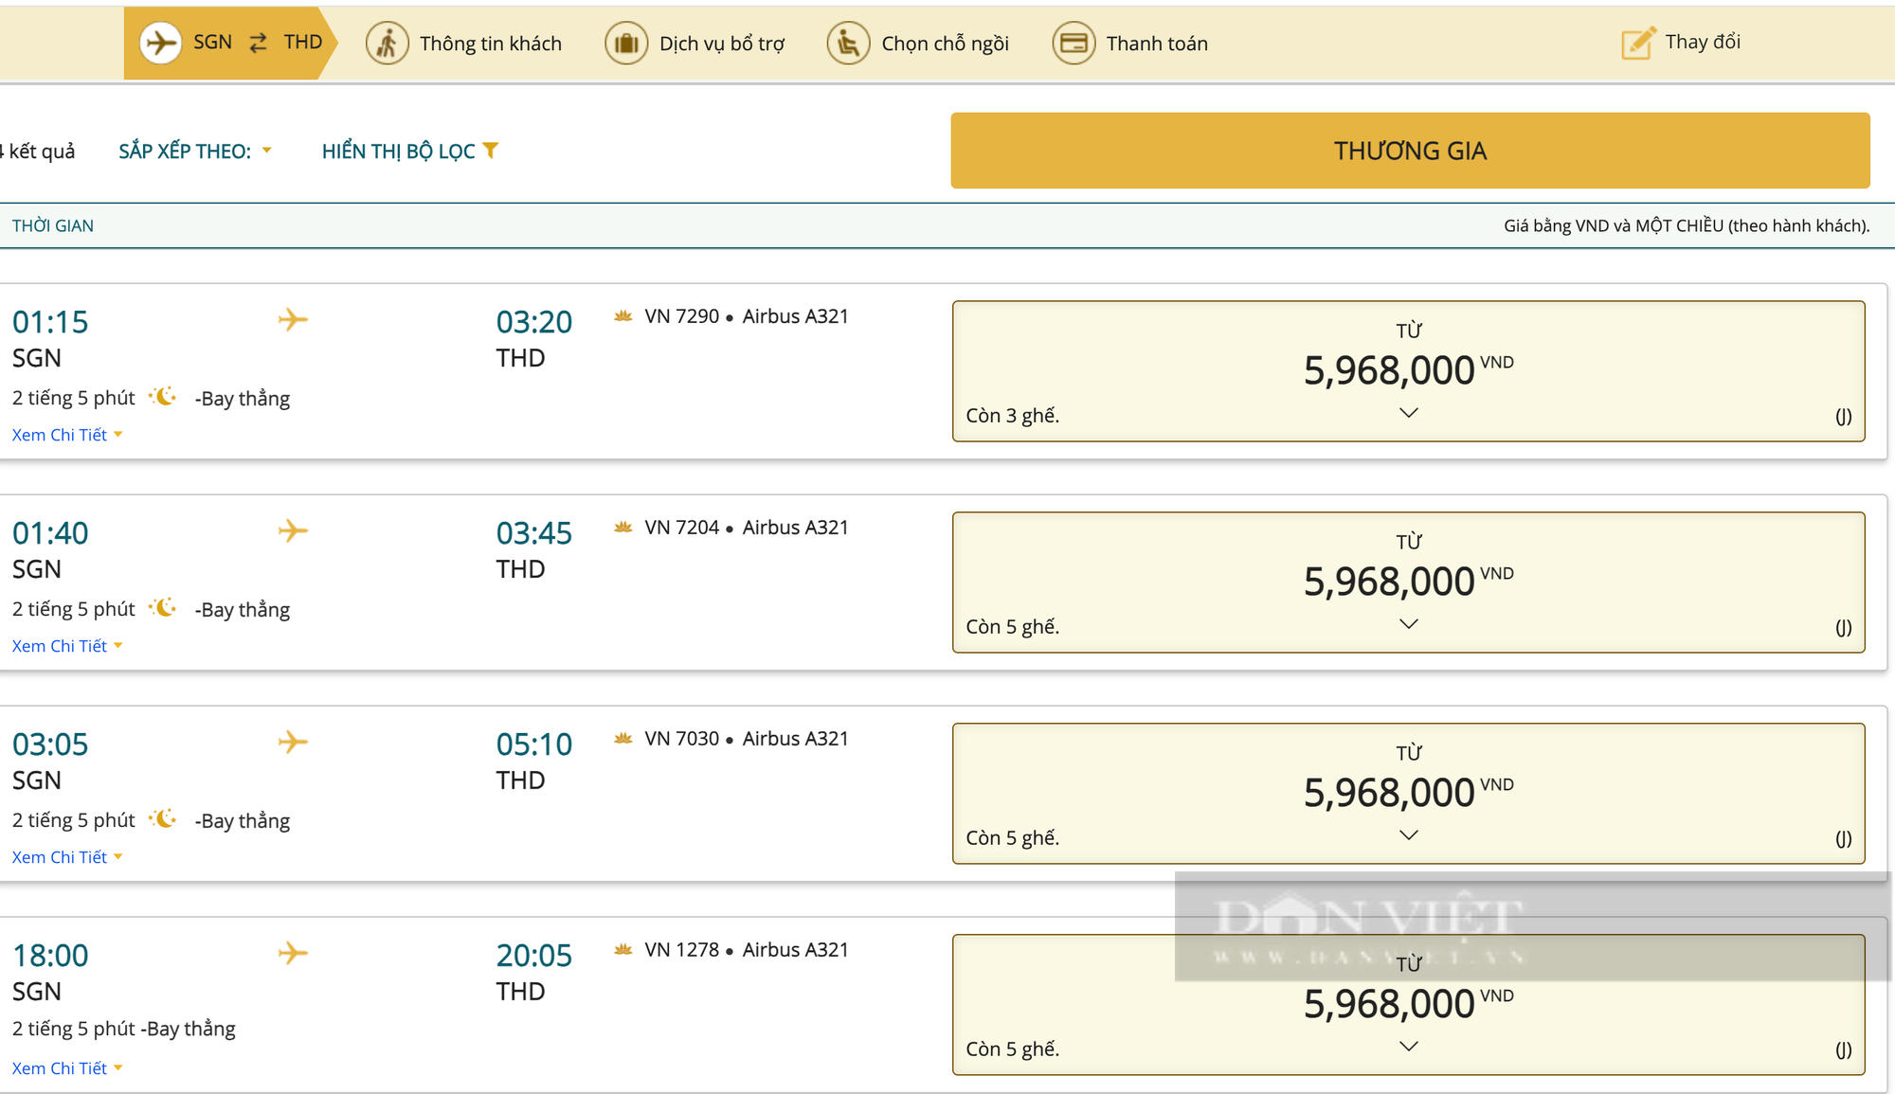Click the night moon icon on 01:15 flight
The width and height of the screenshot is (1895, 1094).
click(164, 397)
